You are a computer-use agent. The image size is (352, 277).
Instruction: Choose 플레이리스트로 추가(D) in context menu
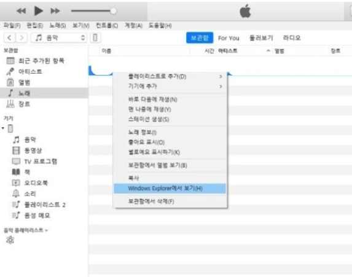pos(170,77)
